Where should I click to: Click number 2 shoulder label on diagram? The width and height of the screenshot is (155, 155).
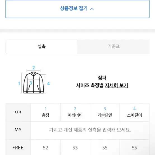tap(34, 68)
